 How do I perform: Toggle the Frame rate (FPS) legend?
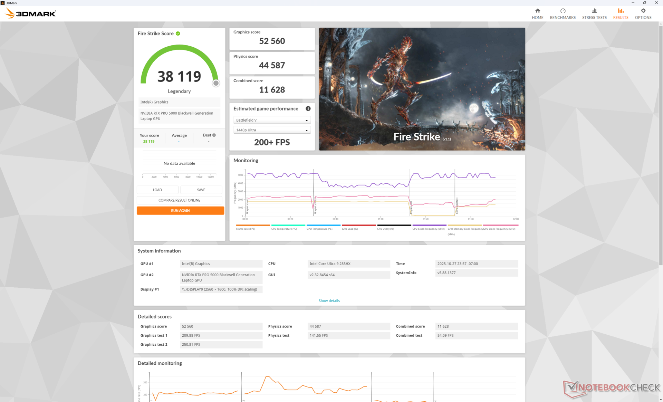246,229
